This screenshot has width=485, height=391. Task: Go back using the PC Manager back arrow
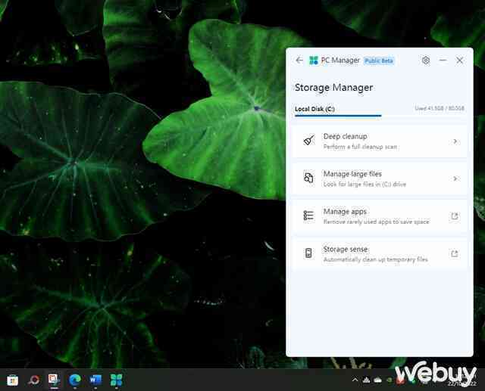tap(299, 61)
